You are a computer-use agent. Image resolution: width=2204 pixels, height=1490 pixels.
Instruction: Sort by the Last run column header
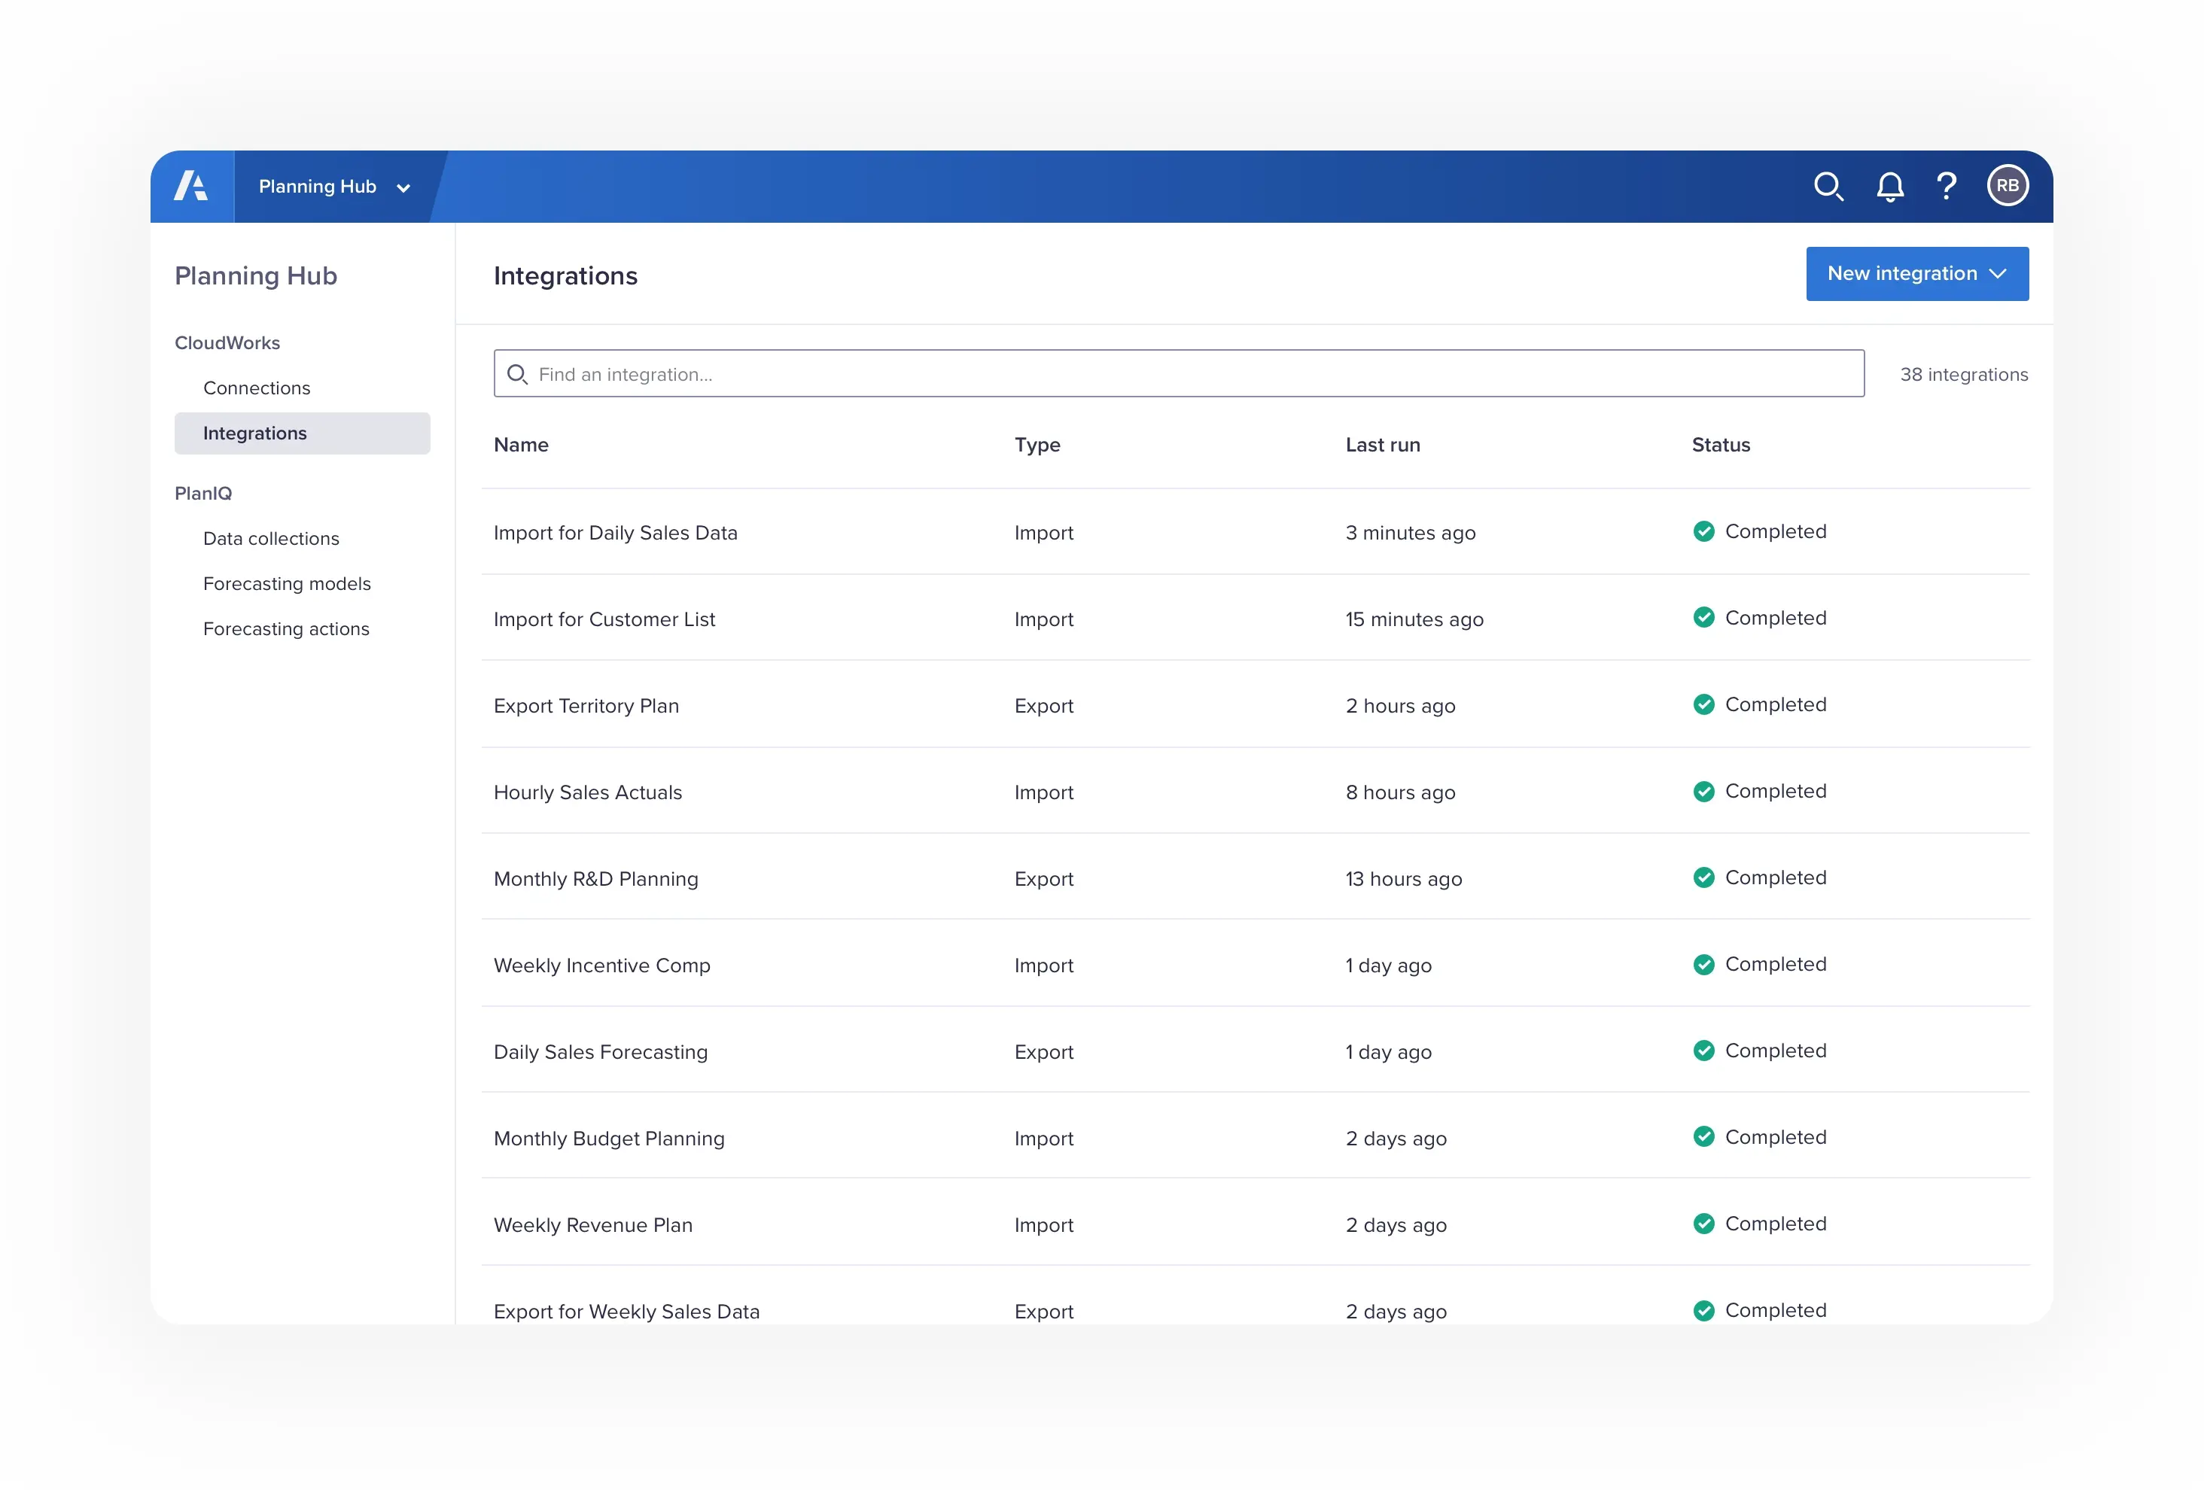coord(1382,445)
